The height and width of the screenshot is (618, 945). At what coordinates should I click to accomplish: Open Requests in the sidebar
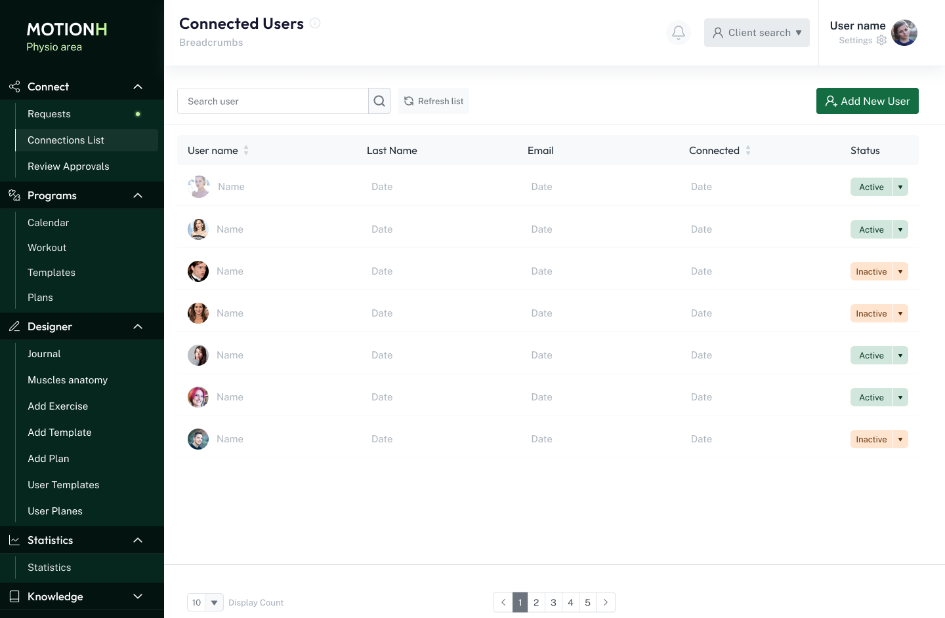coord(49,114)
